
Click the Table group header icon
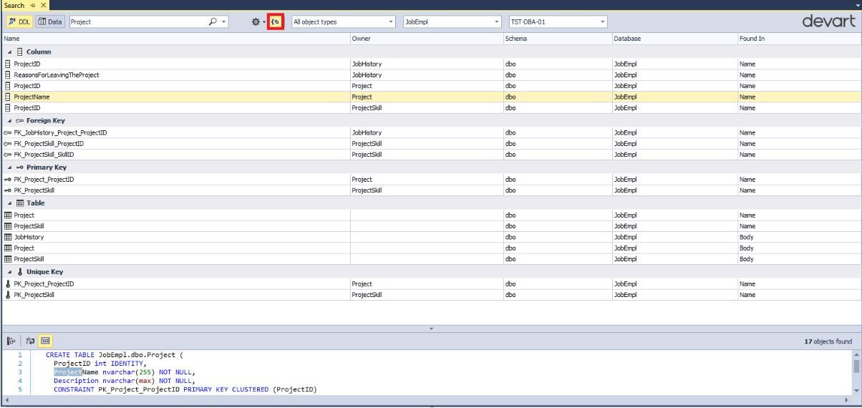[19, 203]
